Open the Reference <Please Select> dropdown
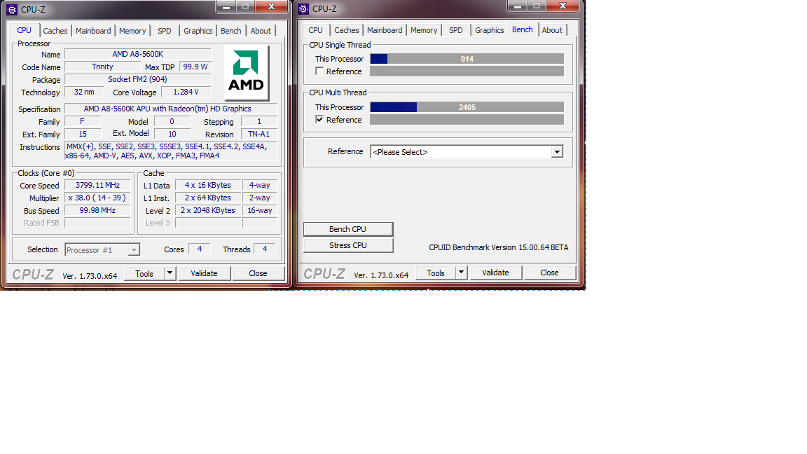 pyautogui.click(x=557, y=152)
